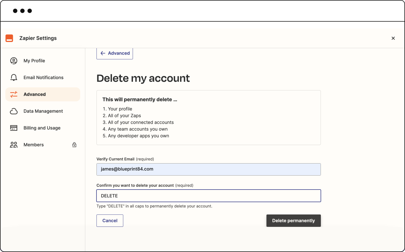The height and width of the screenshot is (252, 405).
Task: Click the Verify Current Email field
Action: [209, 169]
